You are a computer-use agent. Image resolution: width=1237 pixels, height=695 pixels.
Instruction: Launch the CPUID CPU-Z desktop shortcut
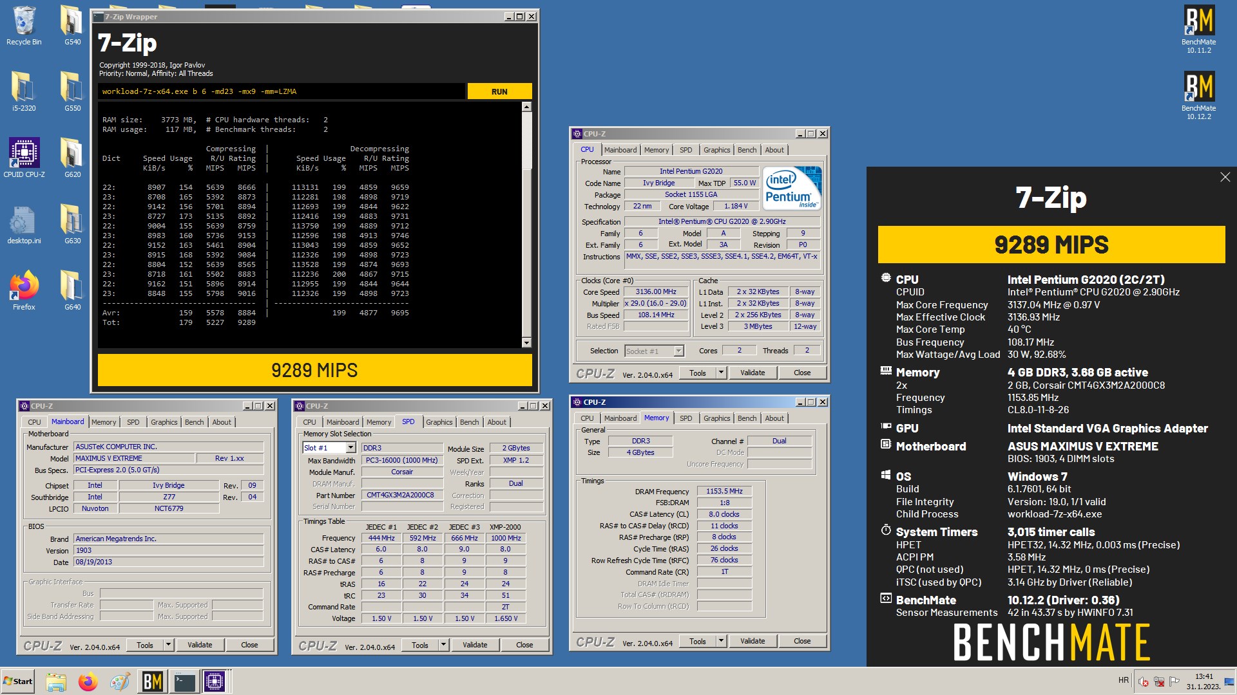[24, 158]
